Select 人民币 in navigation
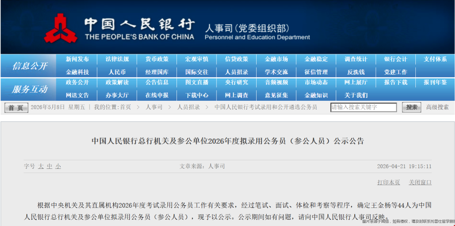 point(117,72)
